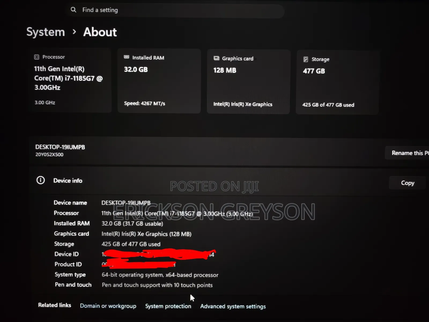This screenshot has height=322, width=429.
Task: Click the Installed RAM memory icon
Action: [127, 57]
